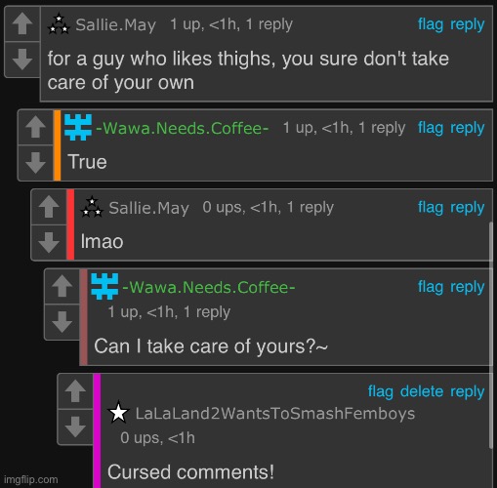Flag Sallie.May's top comment
This screenshot has height=488, width=497.
pos(431,24)
